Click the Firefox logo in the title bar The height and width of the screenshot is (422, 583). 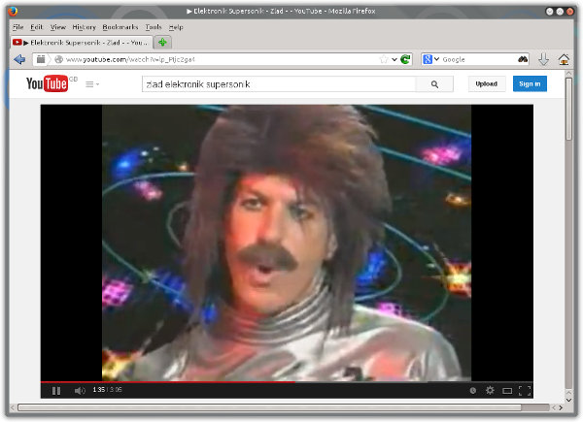(x=13, y=12)
